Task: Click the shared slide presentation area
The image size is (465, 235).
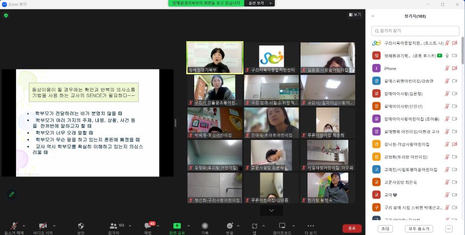Action: (x=87, y=123)
